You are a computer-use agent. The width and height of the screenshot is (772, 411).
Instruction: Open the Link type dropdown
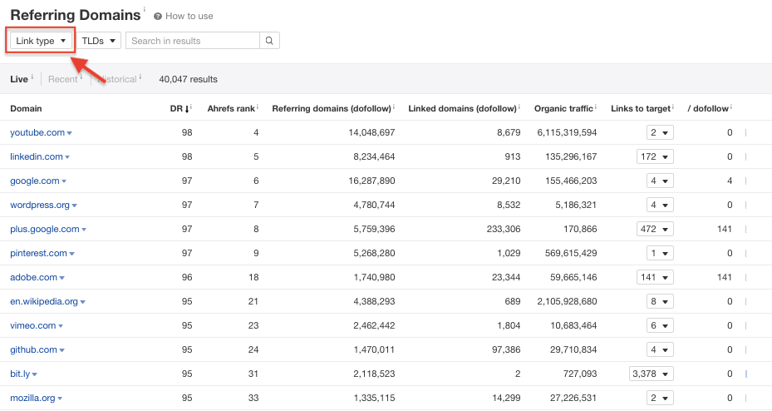(x=41, y=41)
